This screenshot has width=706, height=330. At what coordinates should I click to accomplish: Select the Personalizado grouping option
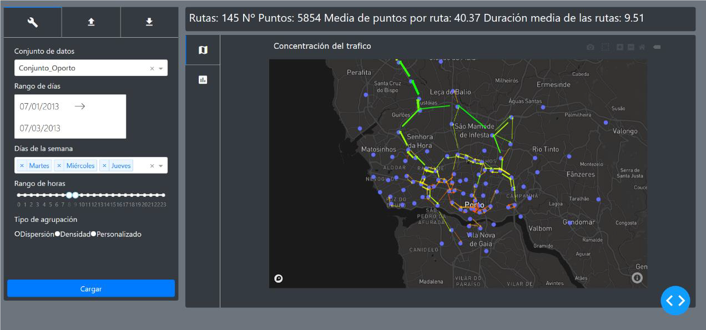point(93,234)
